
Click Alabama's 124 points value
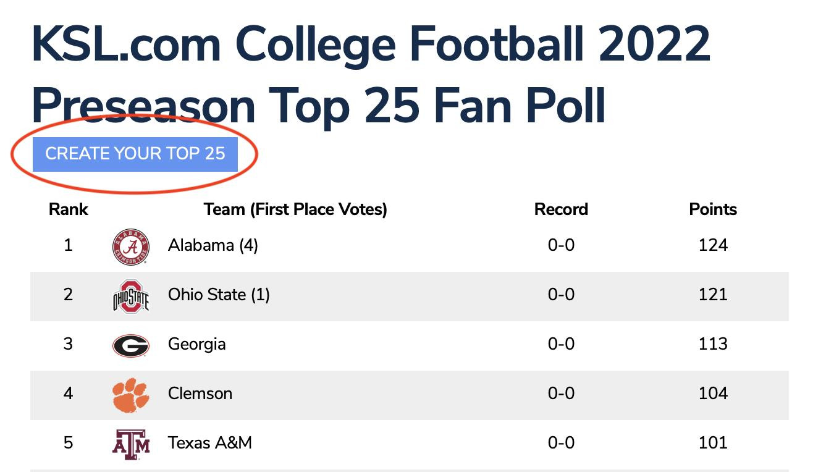[713, 245]
